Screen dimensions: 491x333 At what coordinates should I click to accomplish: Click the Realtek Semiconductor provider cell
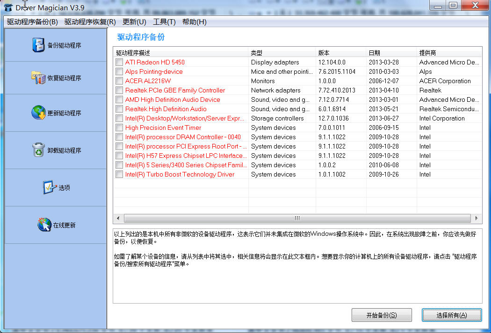449,109
